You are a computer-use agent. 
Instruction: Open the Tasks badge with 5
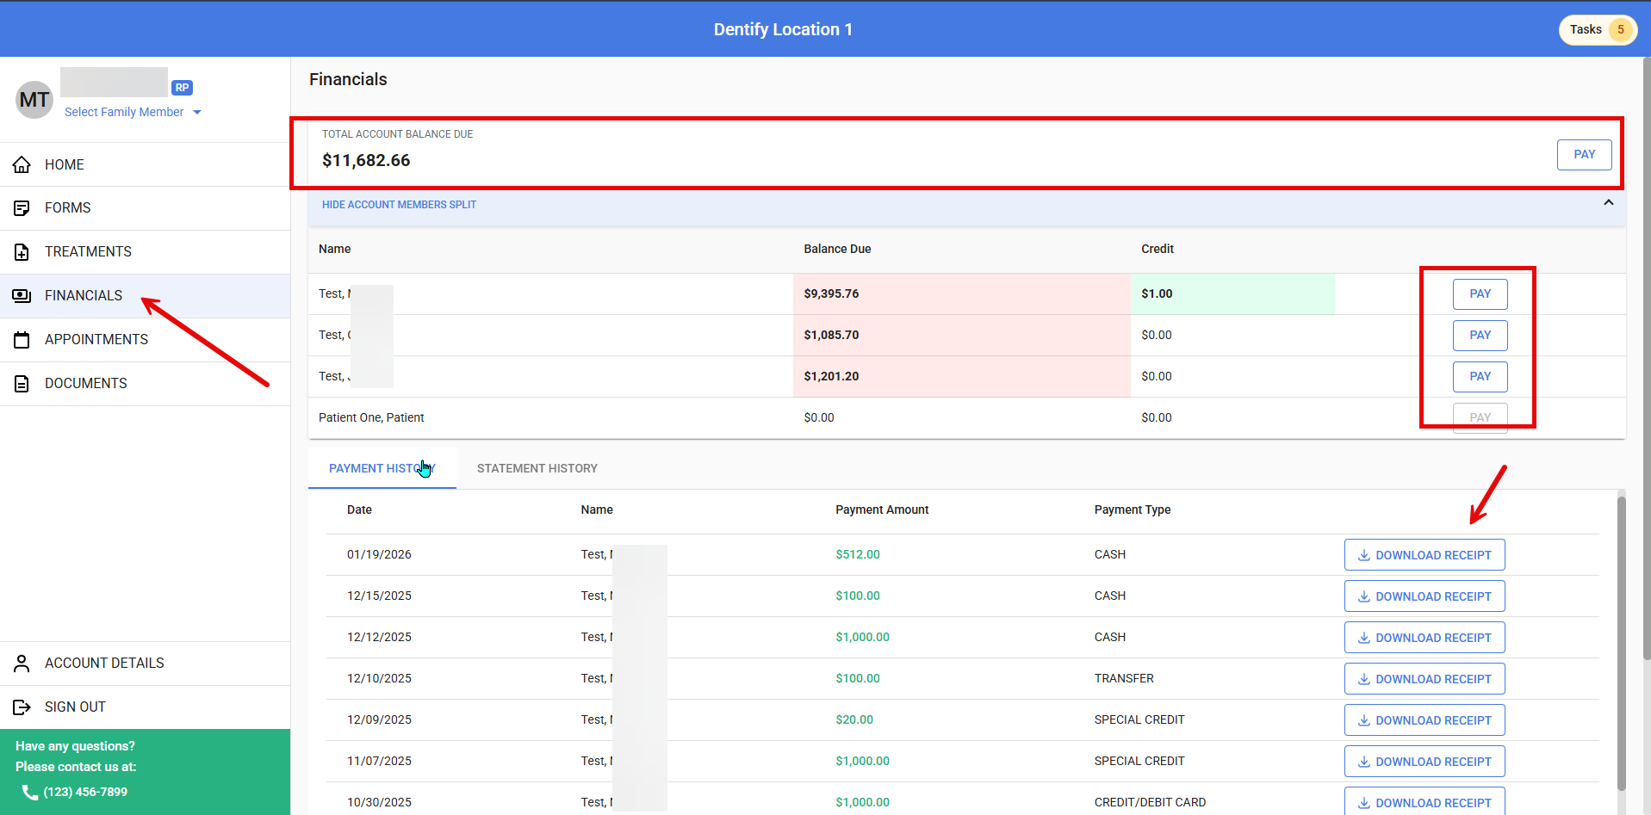coord(1598,29)
